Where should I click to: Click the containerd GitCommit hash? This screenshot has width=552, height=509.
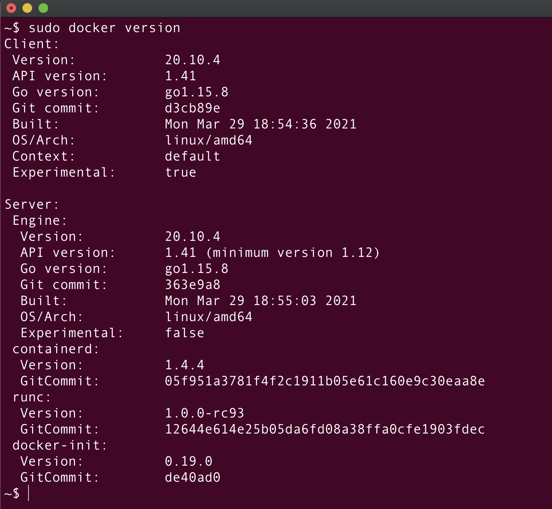click(x=325, y=381)
